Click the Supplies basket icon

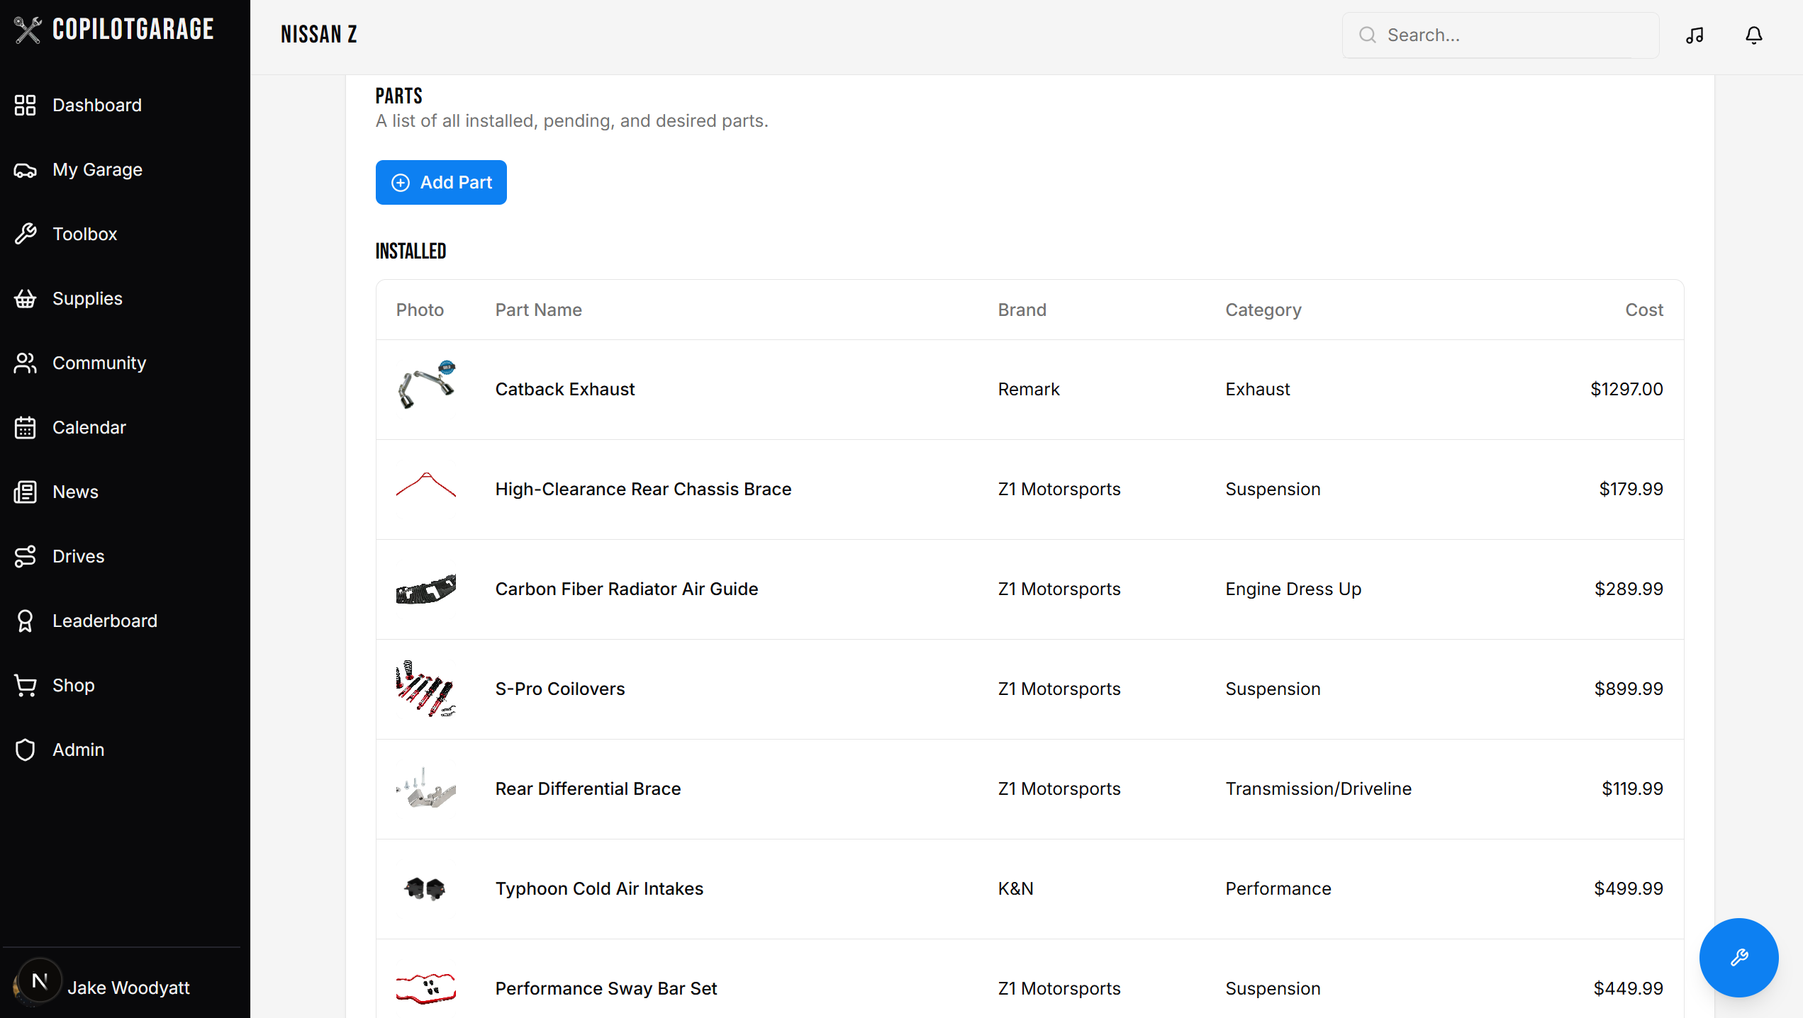pos(26,299)
